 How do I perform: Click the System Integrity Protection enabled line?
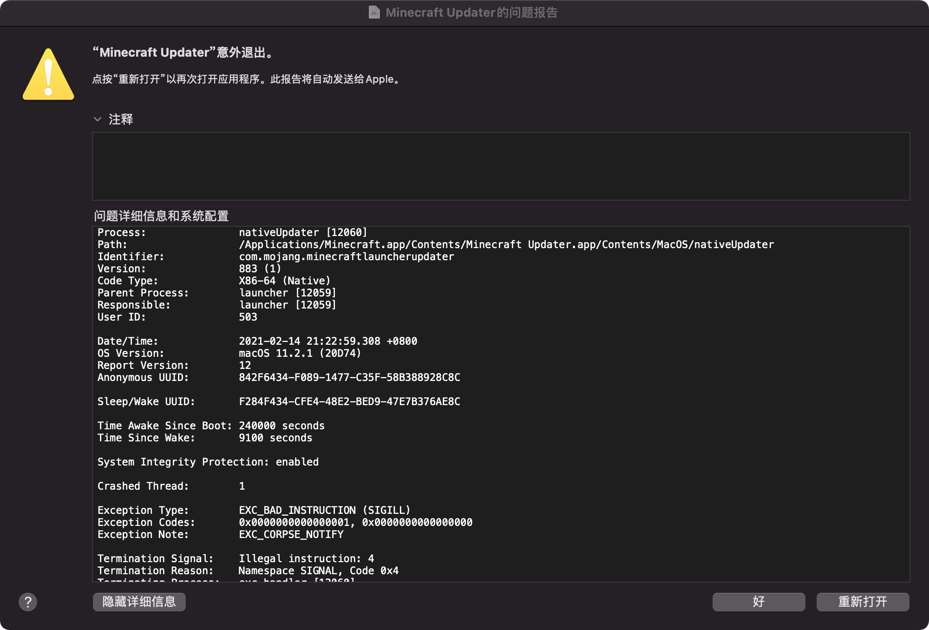pyautogui.click(x=208, y=462)
